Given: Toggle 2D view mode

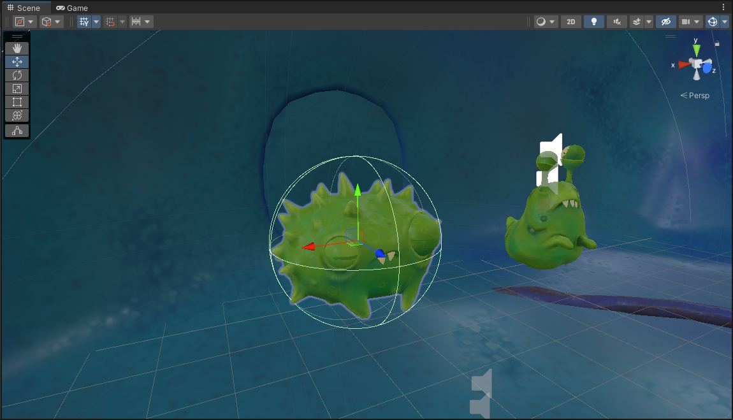Looking at the screenshot, I should [x=571, y=22].
